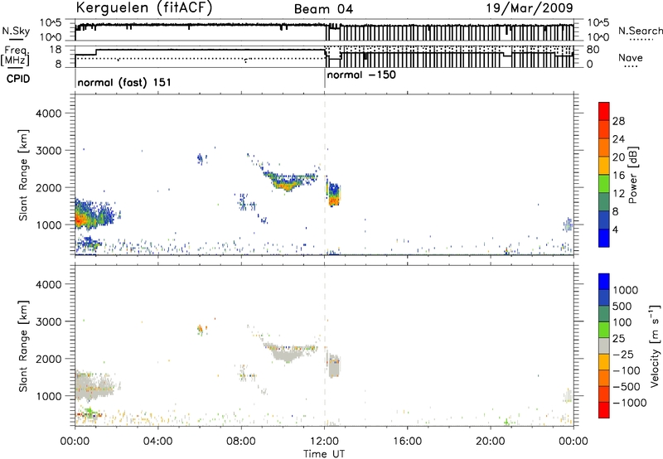This screenshot has height=459, width=663.
Task: Click the '08:00' time axis label
Action: click(241, 442)
